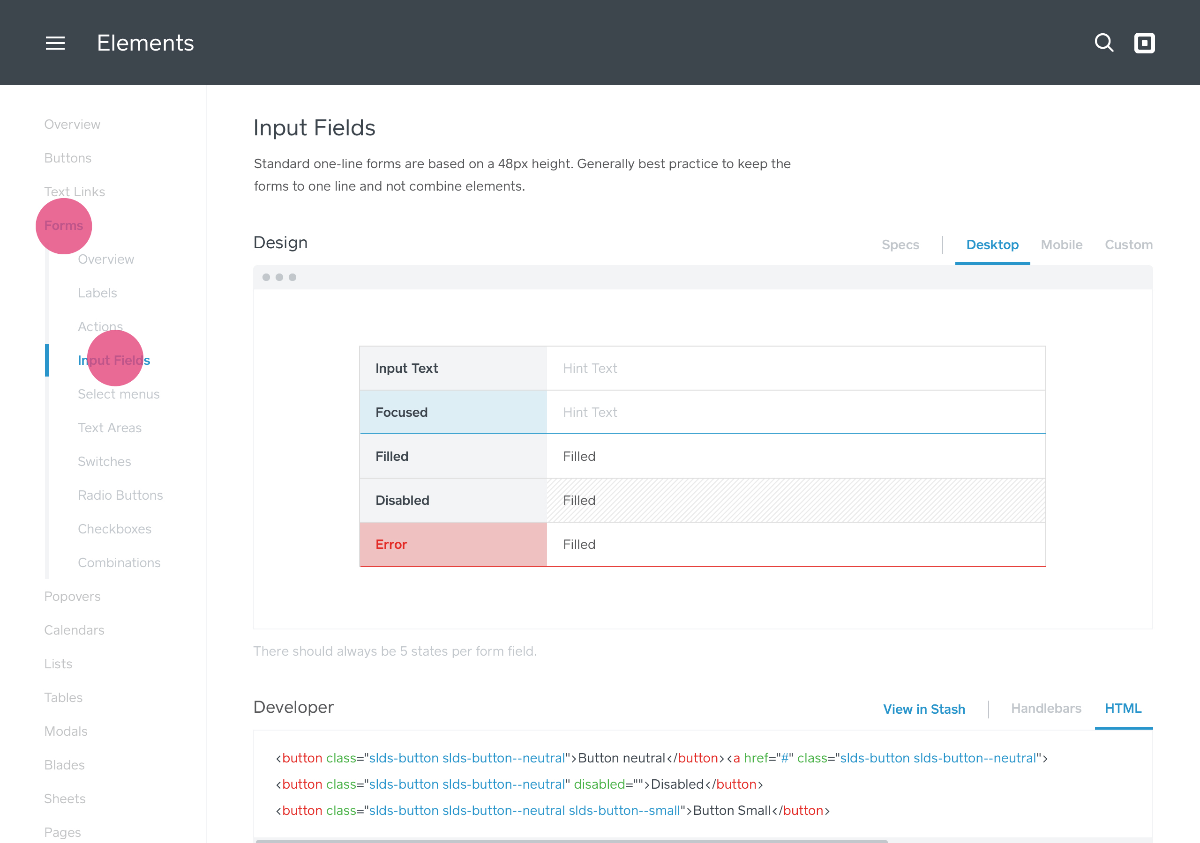Select the HTML code tab
The height and width of the screenshot is (843, 1200).
point(1123,708)
